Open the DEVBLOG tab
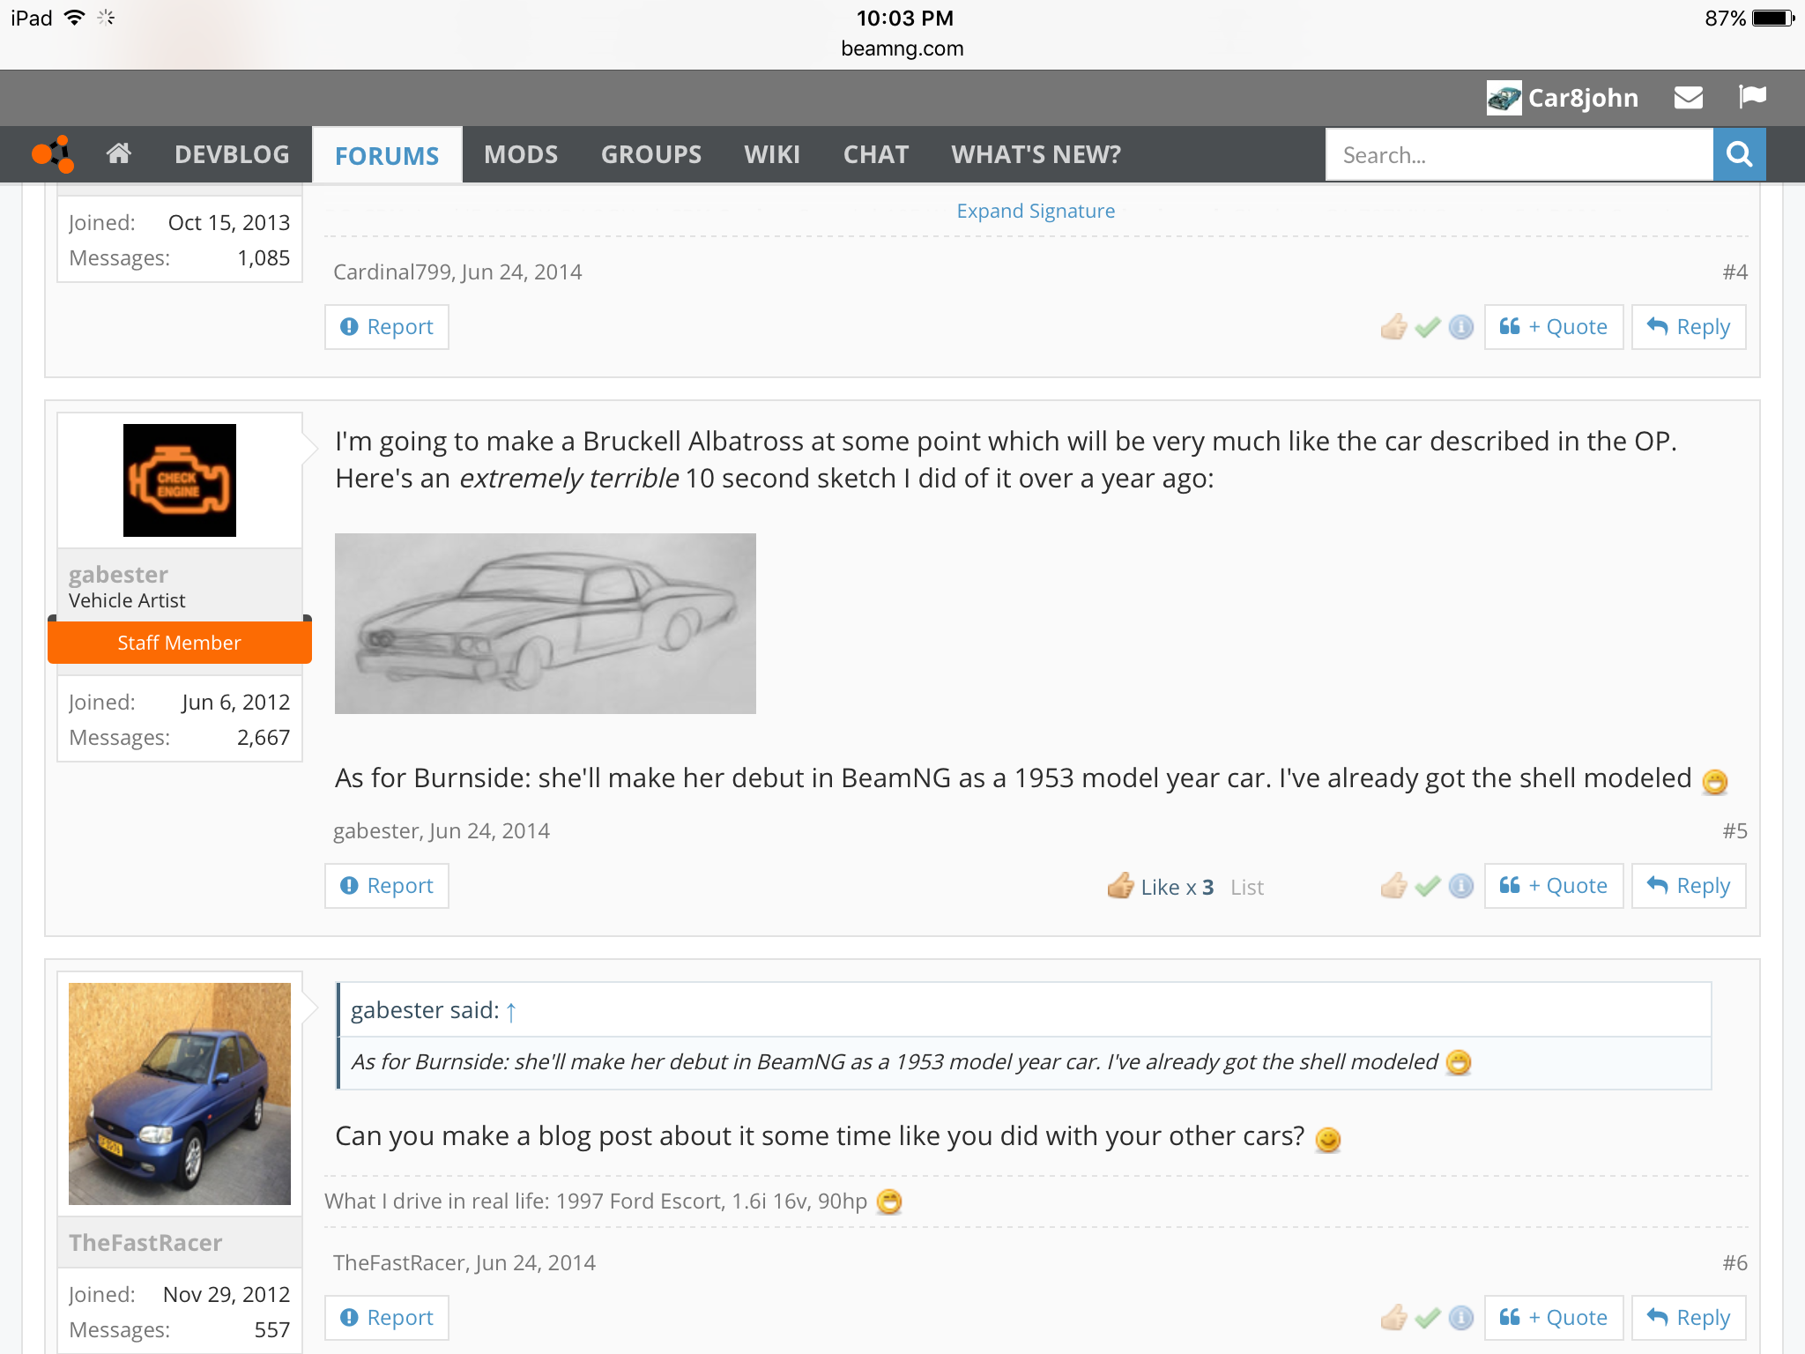 click(x=232, y=154)
